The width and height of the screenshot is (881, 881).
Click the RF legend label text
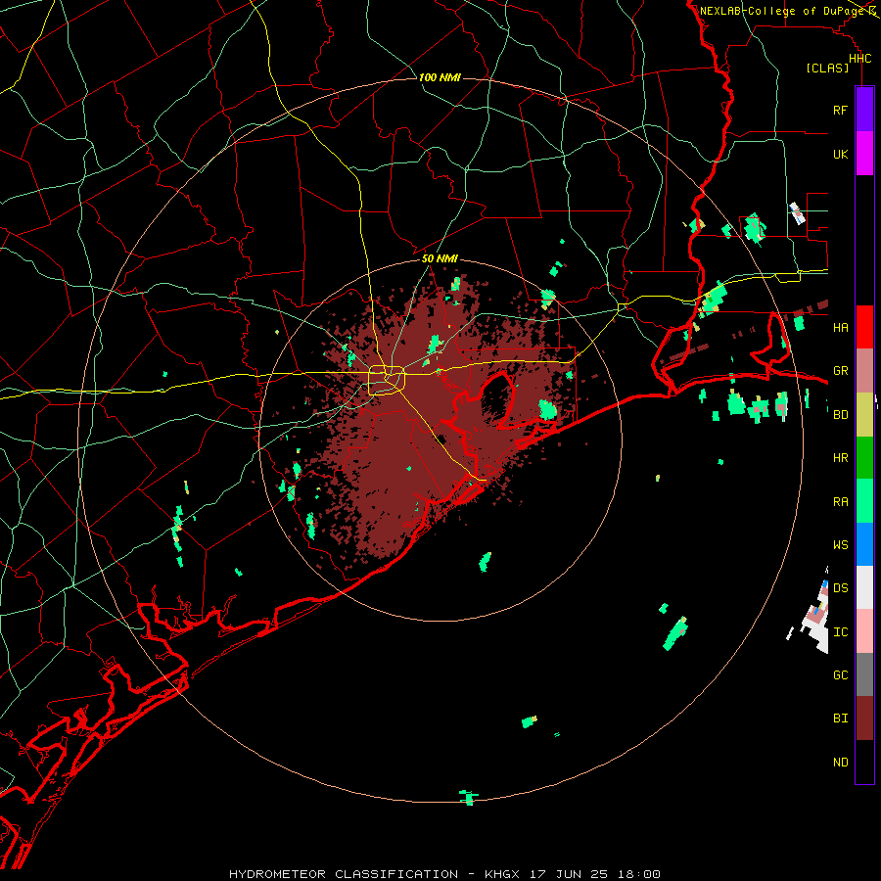[x=840, y=110]
